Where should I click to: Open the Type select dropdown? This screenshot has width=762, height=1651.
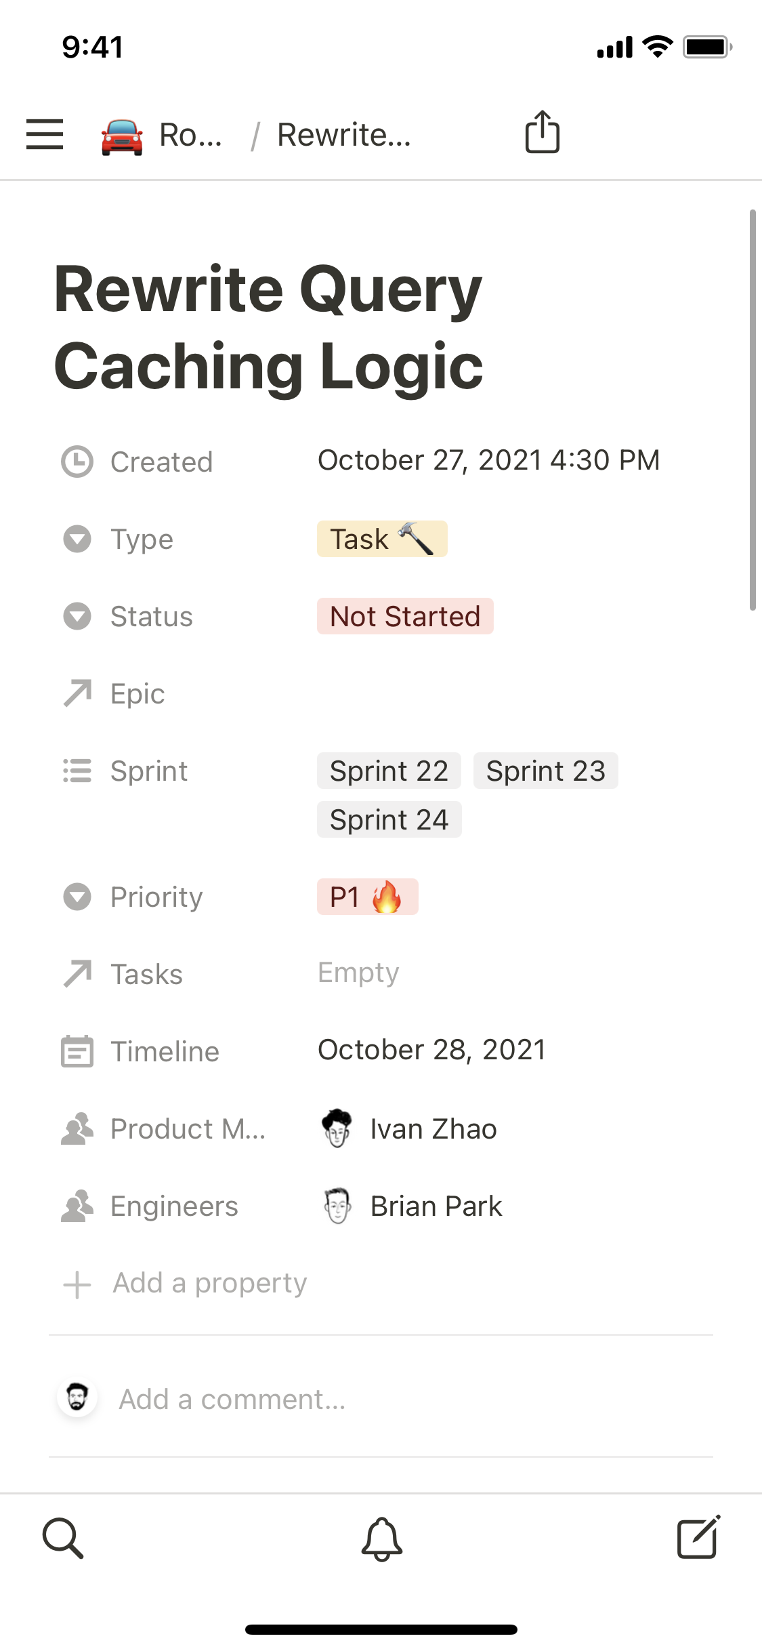coord(381,539)
